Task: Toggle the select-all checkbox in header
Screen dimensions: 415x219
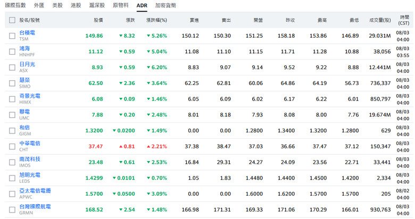Action: tap(12, 20)
